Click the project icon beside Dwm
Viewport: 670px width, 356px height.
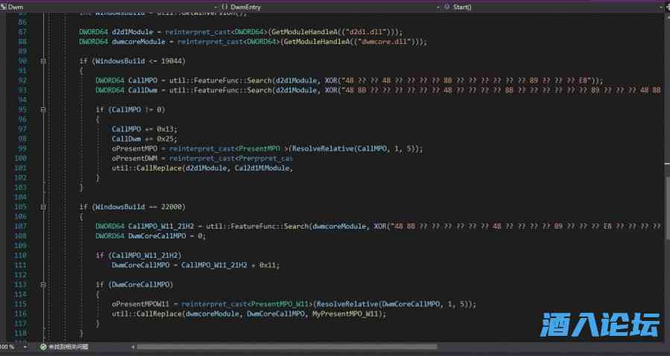tap(4, 6)
